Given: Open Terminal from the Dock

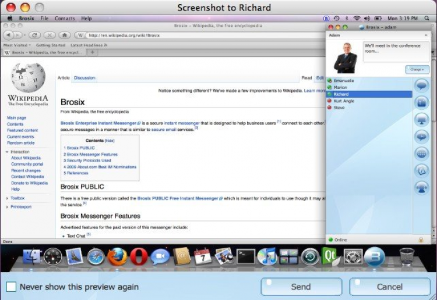Looking at the screenshot, I should (x=245, y=256).
